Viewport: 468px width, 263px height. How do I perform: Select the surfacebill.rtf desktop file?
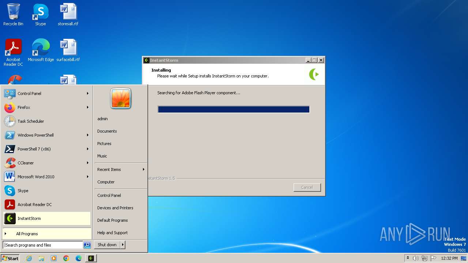click(68, 50)
